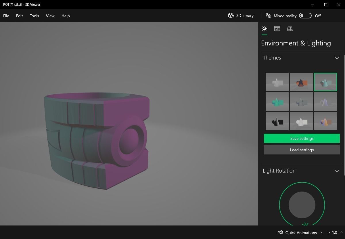Open the Edit menu
The image size is (345, 239).
tap(19, 16)
